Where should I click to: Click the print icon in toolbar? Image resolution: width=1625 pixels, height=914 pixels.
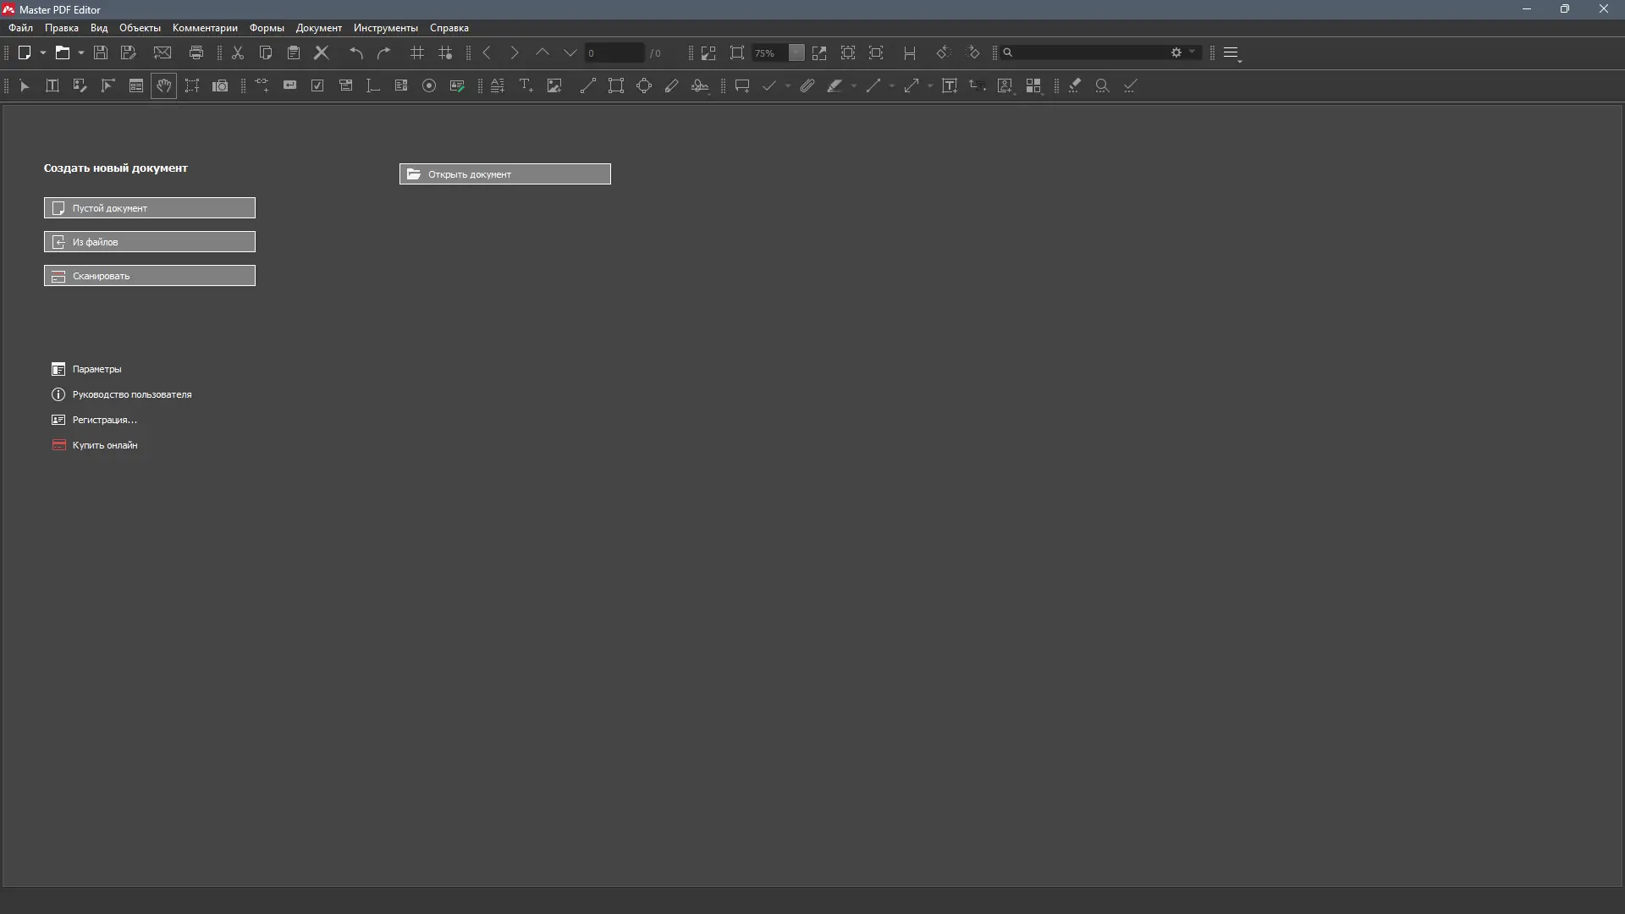pos(196,52)
